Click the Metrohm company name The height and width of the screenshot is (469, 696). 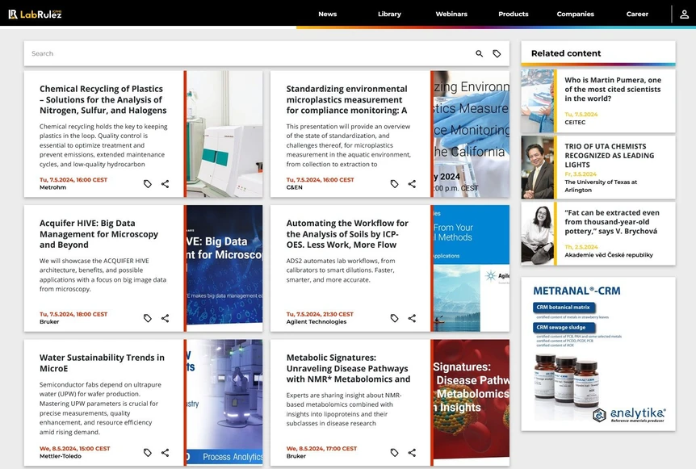point(52,187)
